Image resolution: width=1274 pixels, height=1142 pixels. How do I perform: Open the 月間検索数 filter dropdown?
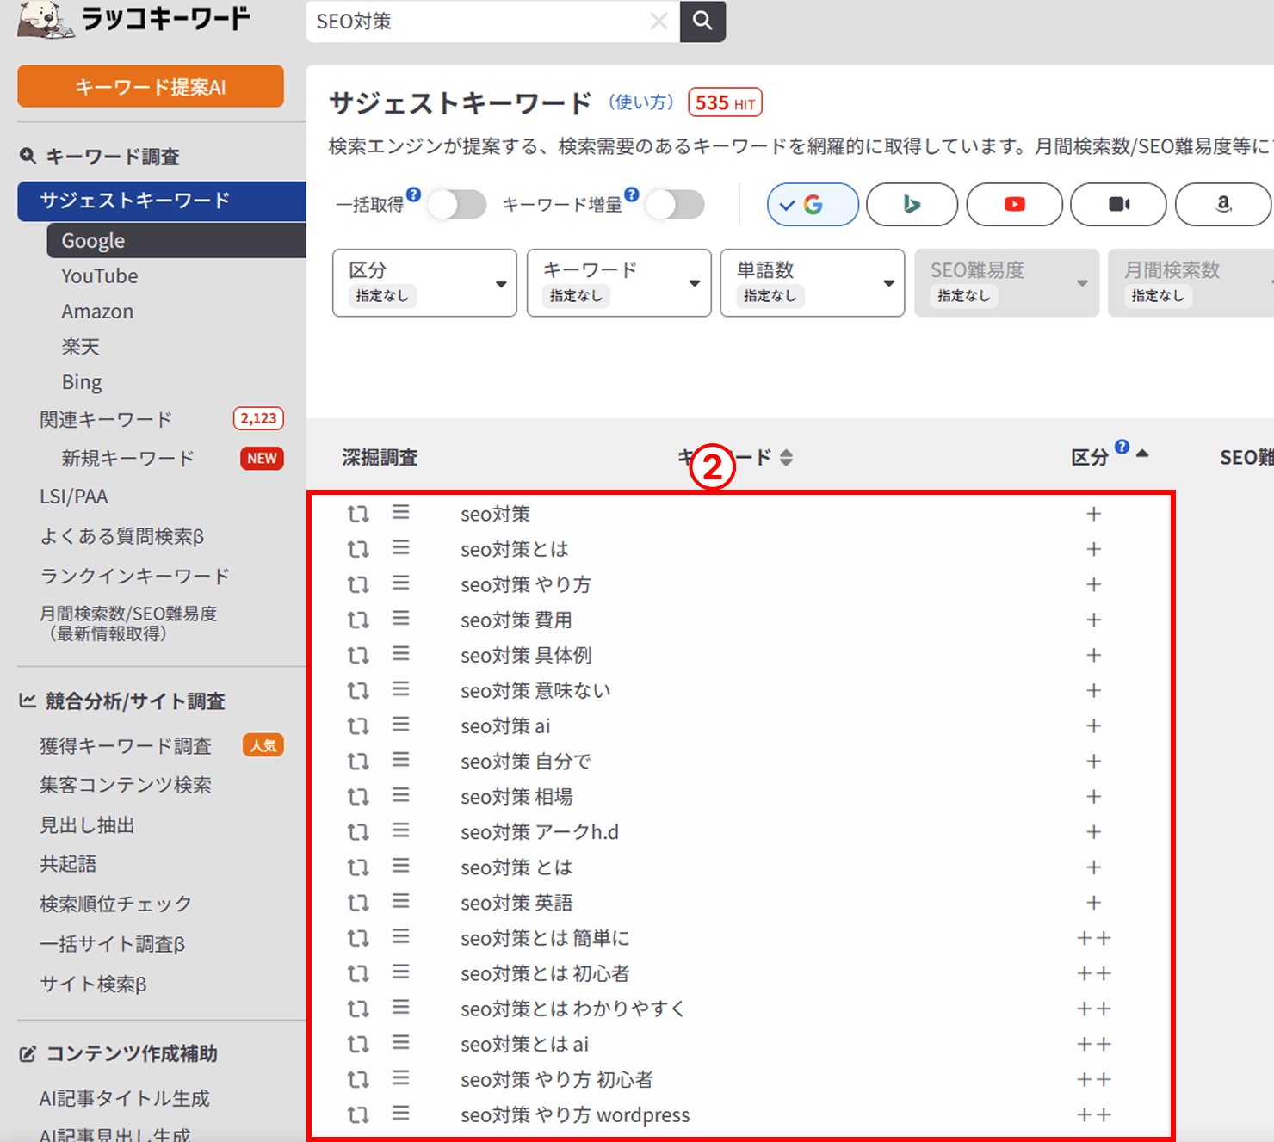point(1191,283)
